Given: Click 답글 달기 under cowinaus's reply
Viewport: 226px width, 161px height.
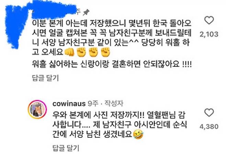Looking at the screenshot, I should click(66, 148).
